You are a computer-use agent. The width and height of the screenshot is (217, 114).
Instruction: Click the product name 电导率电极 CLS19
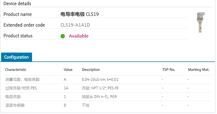pyautogui.click(x=80, y=14)
